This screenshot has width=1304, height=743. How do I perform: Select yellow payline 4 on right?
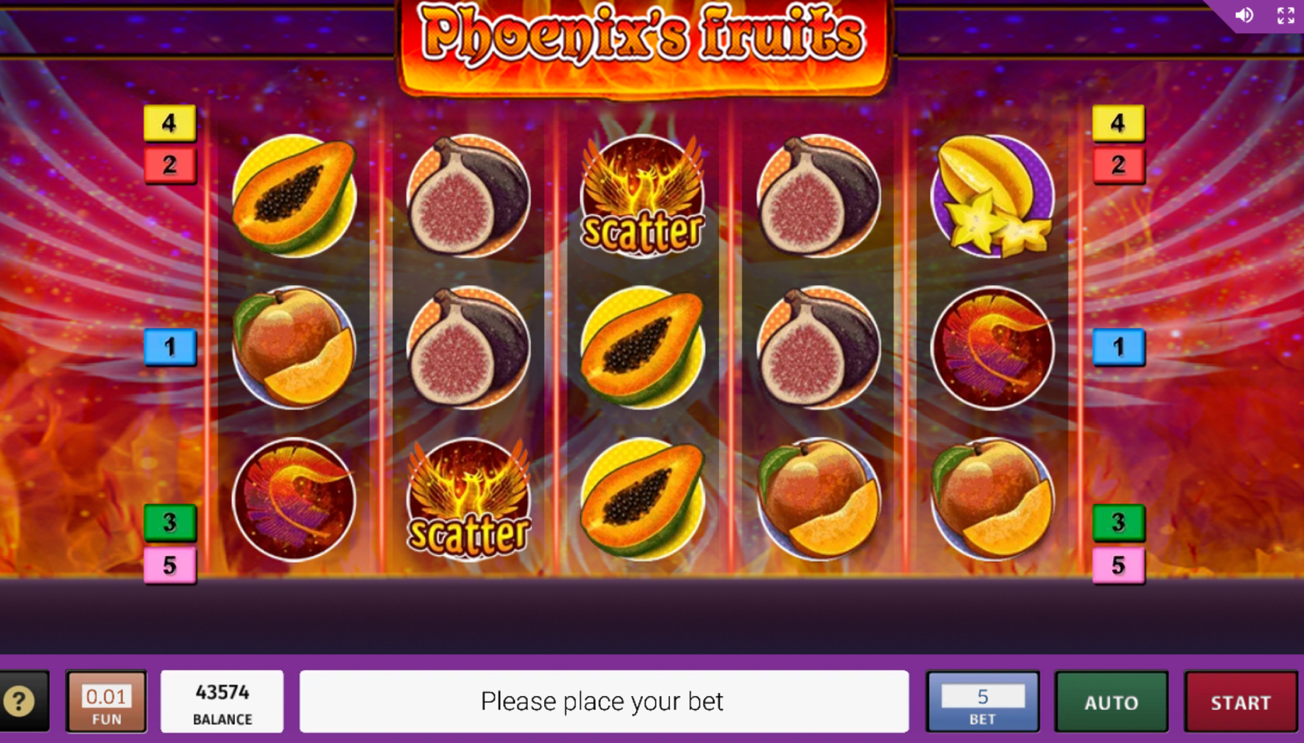(x=1118, y=123)
